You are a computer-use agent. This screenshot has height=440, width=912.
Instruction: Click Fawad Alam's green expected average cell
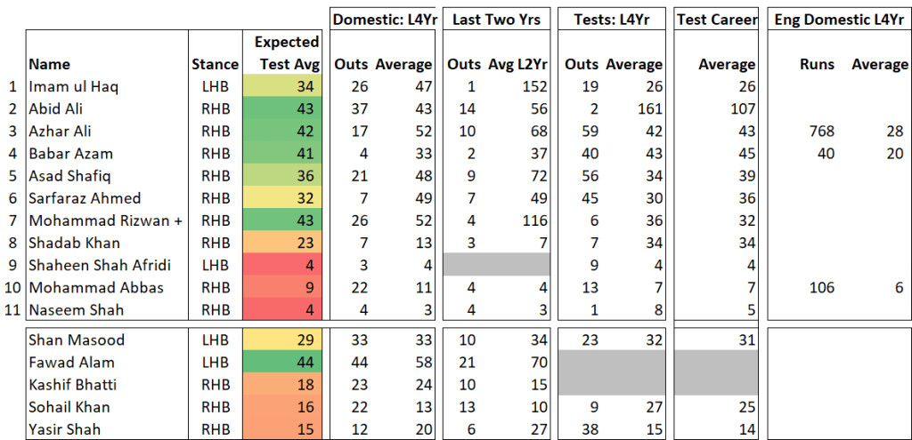point(282,363)
